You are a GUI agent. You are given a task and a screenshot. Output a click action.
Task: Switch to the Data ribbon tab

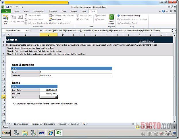point(64,11)
